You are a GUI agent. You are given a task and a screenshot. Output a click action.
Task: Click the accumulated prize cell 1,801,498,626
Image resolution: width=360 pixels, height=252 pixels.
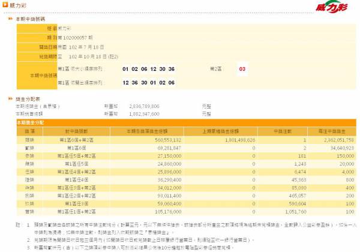(x=240, y=140)
